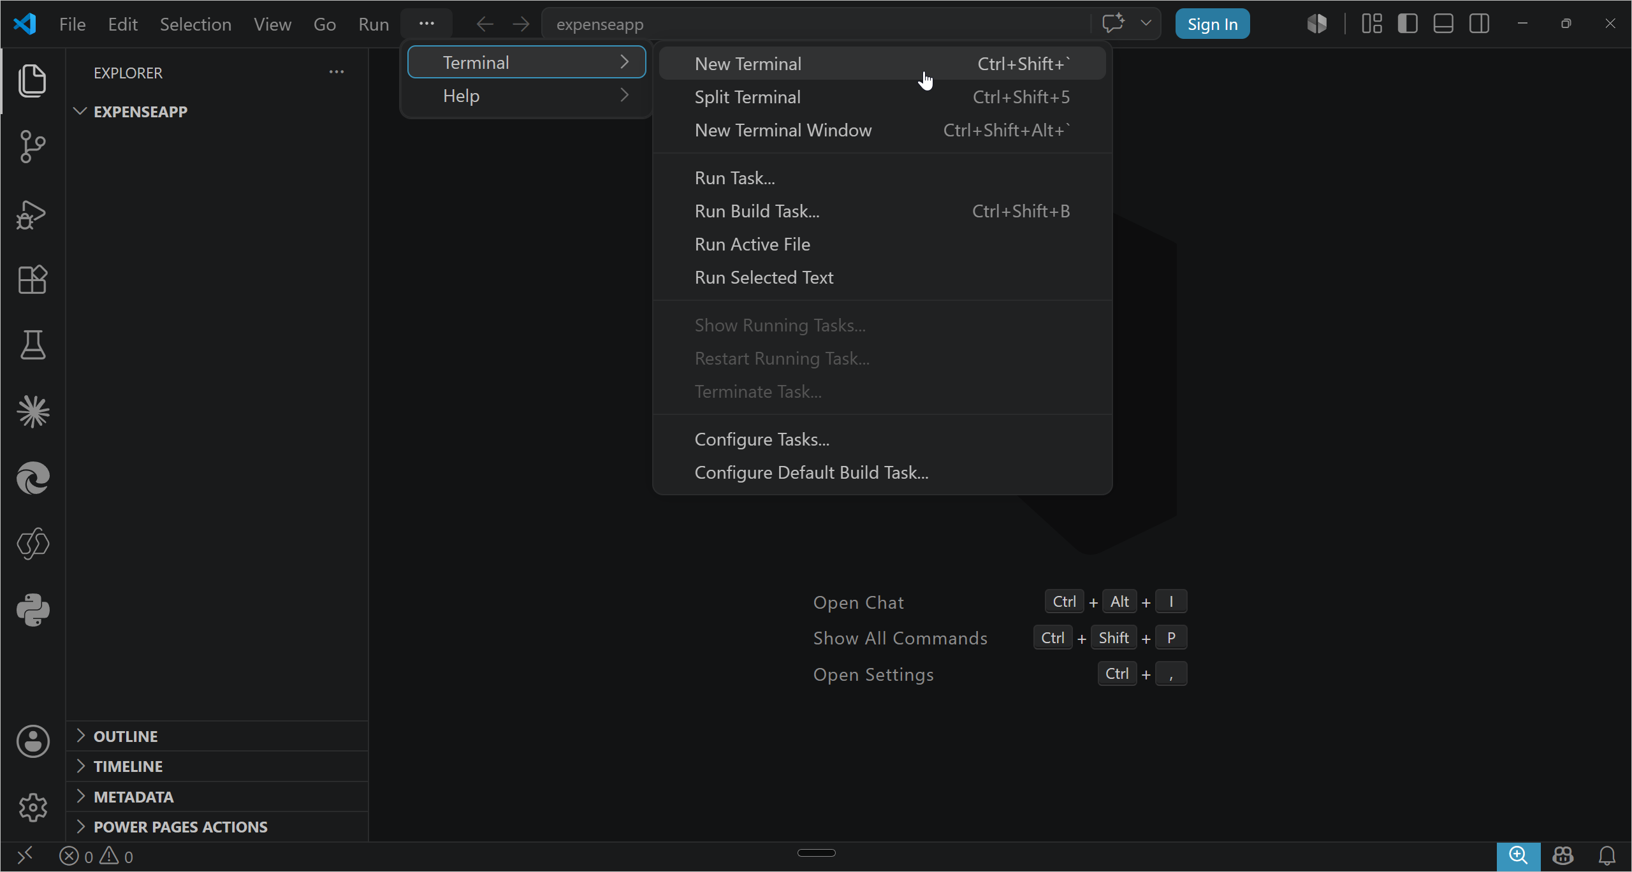Open the Copilot chat icon in title bar
The height and width of the screenshot is (872, 1632).
coord(1114,24)
